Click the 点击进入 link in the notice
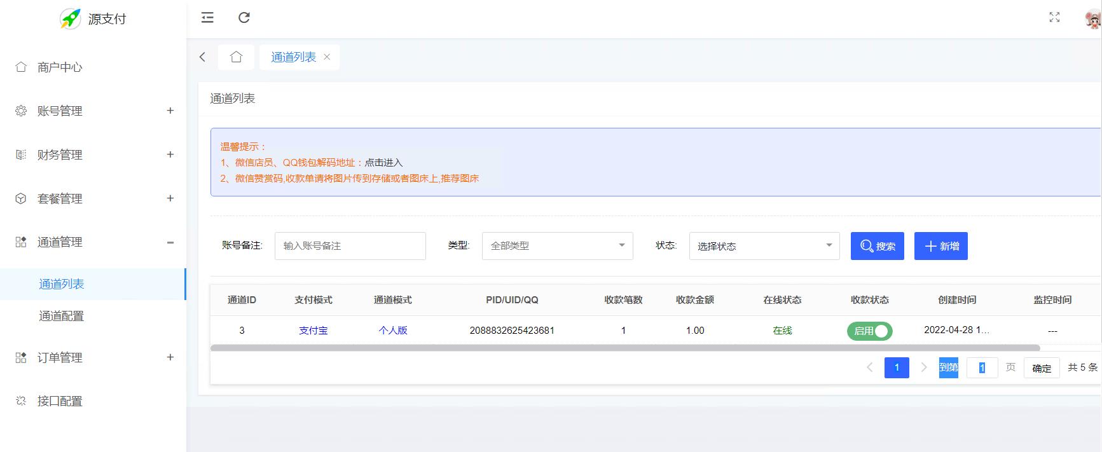The image size is (1102, 452). [x=383, y=163]
